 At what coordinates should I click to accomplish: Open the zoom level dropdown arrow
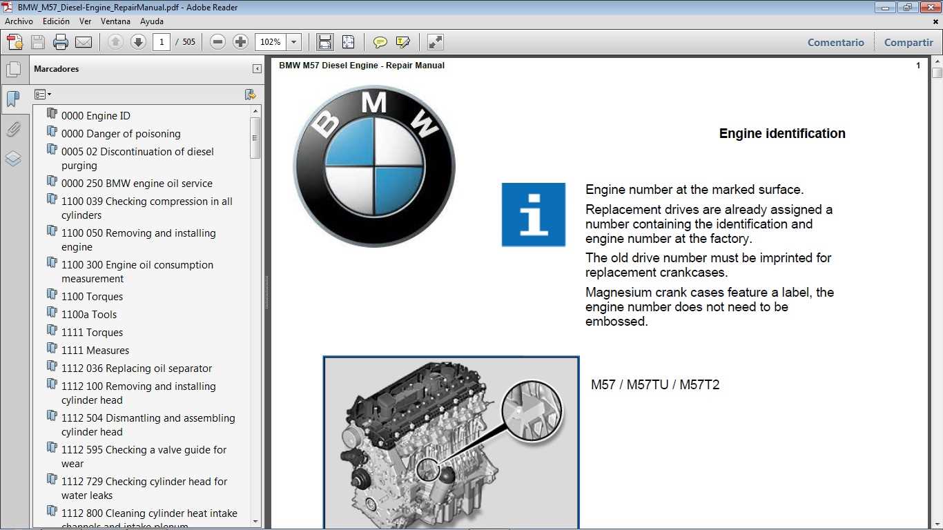294,42
